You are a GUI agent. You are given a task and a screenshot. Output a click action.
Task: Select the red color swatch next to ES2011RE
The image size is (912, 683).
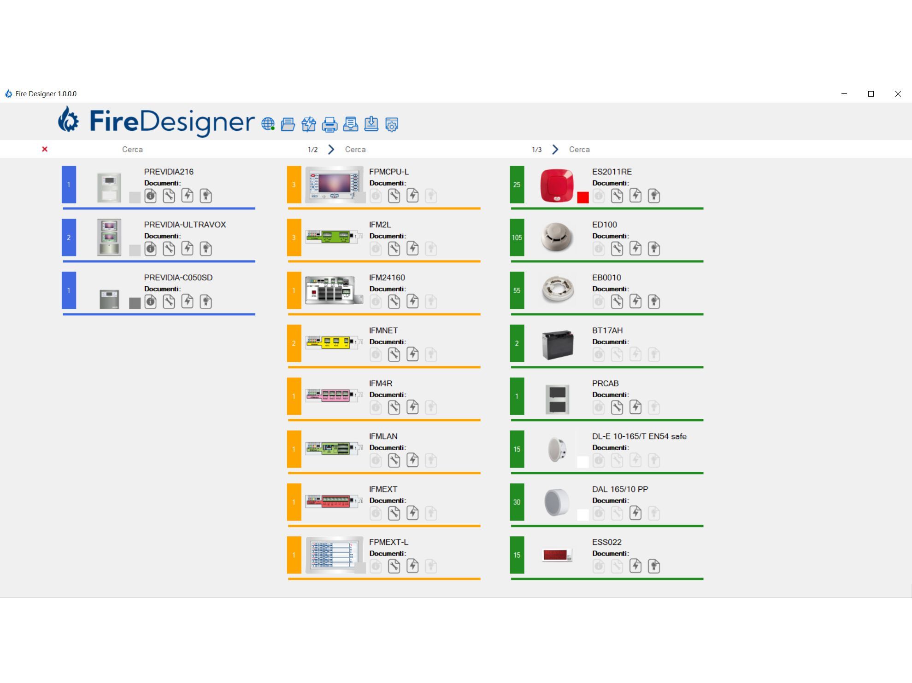(583, 198)
